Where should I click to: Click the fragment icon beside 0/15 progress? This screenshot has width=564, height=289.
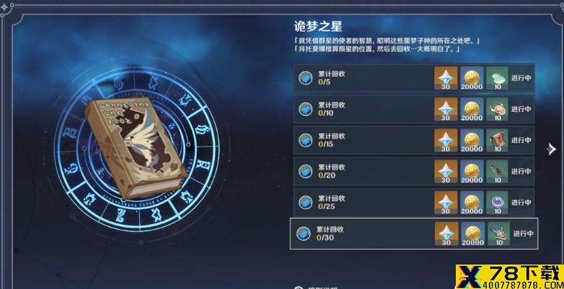[x=305, y=140]
